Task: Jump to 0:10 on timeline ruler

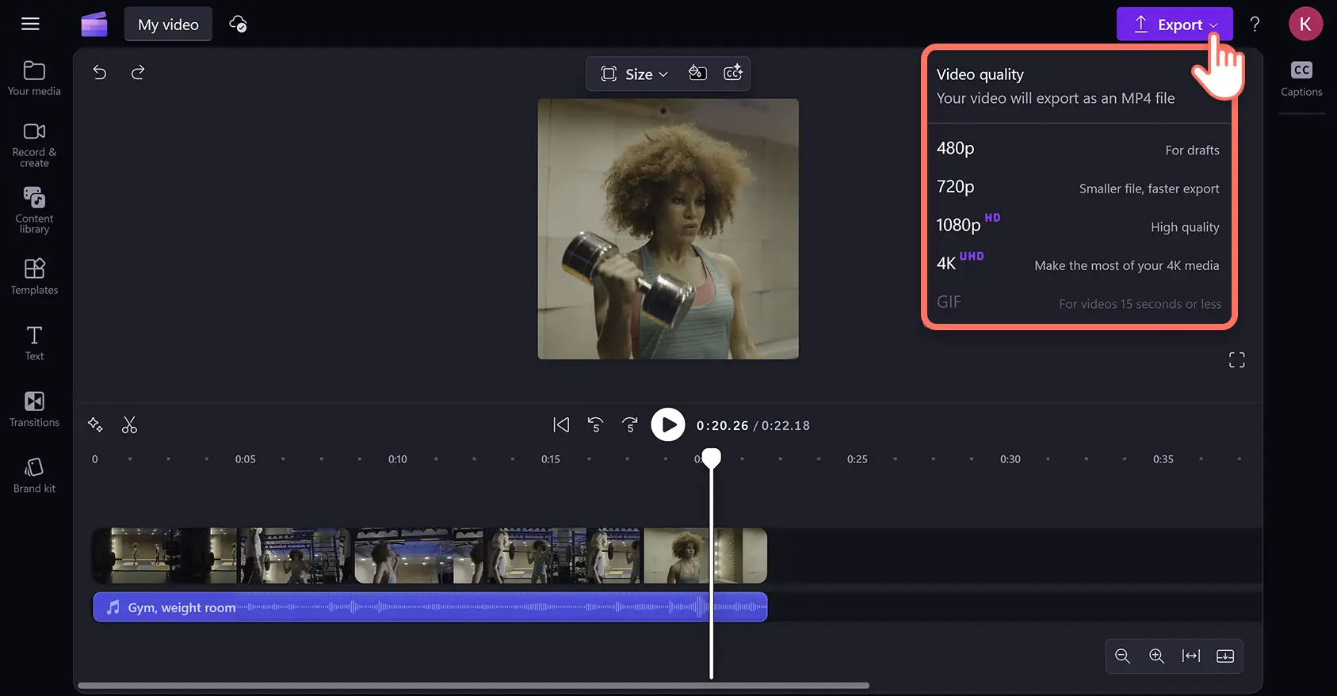Action: pos(398,459)
